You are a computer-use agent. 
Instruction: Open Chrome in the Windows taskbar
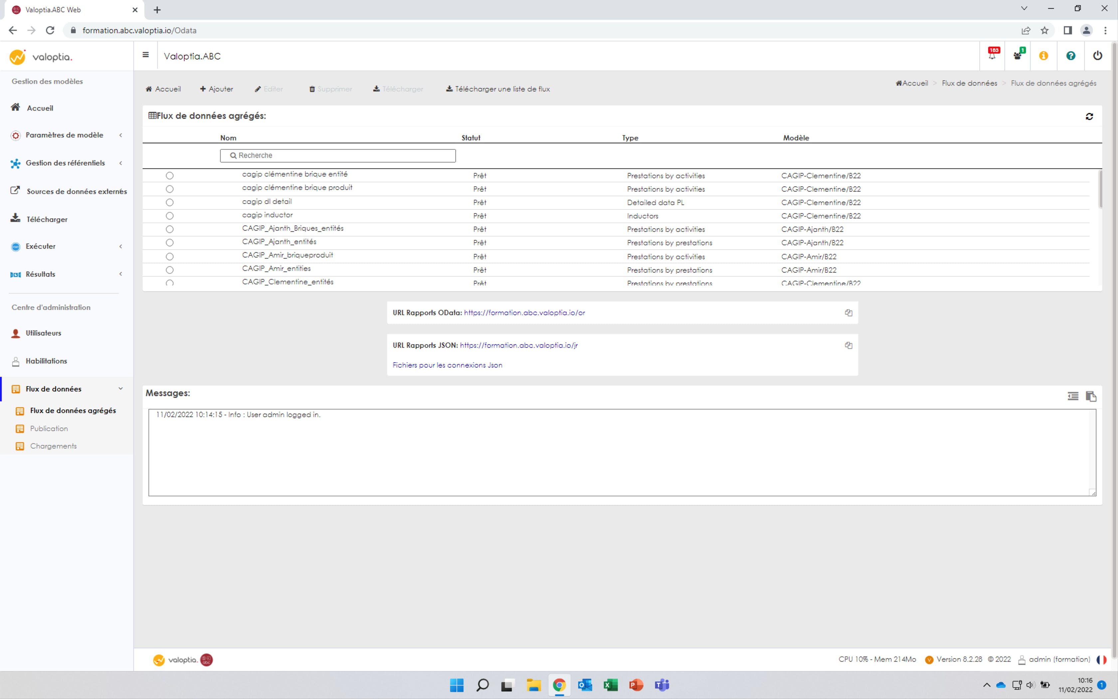pyautogui.click(x=559, y=685)
